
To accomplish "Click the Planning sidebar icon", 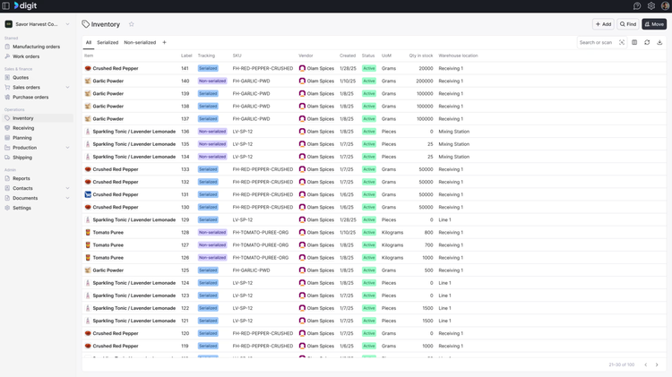I will [x=7, y=138].
